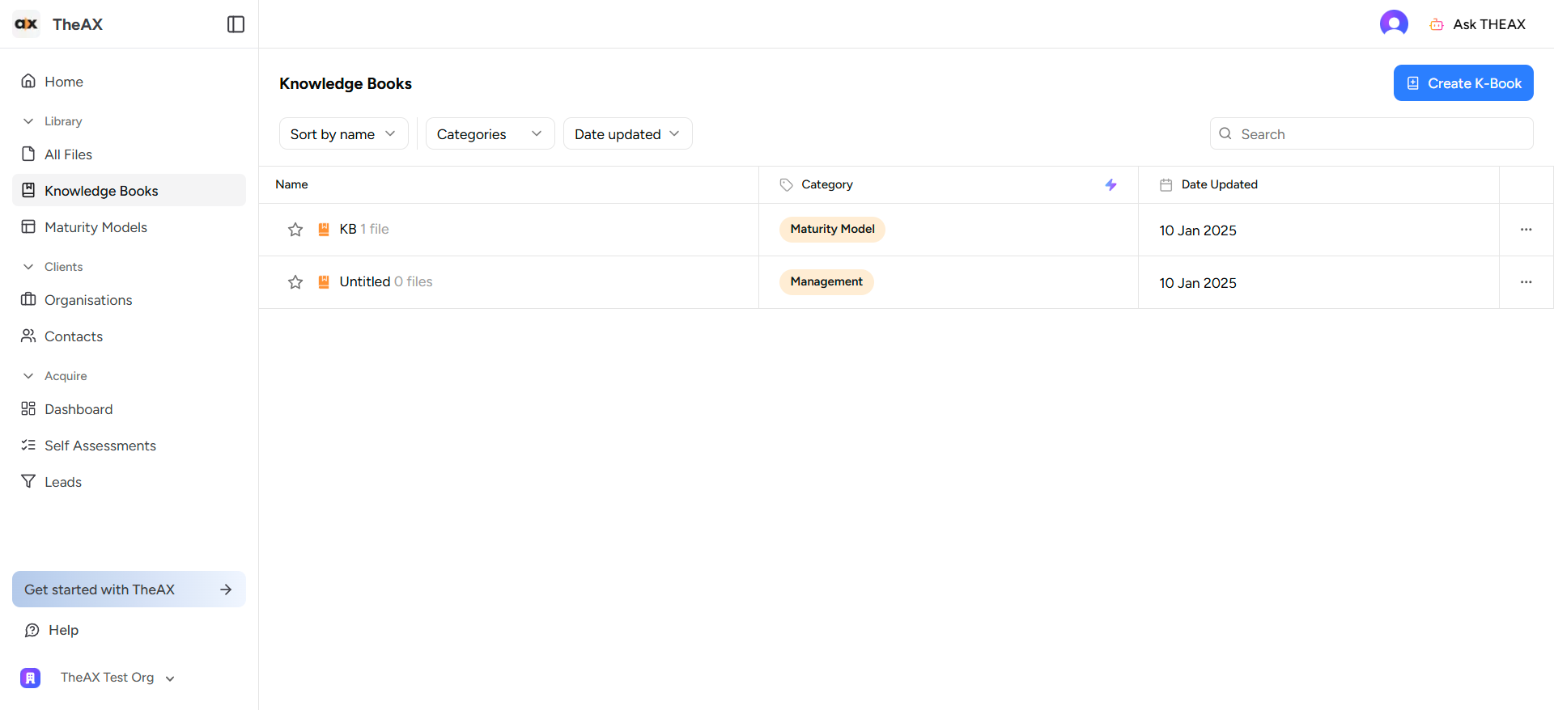Click the orange book icon for KB
The image size is (1554, 710).
(324, 230)
